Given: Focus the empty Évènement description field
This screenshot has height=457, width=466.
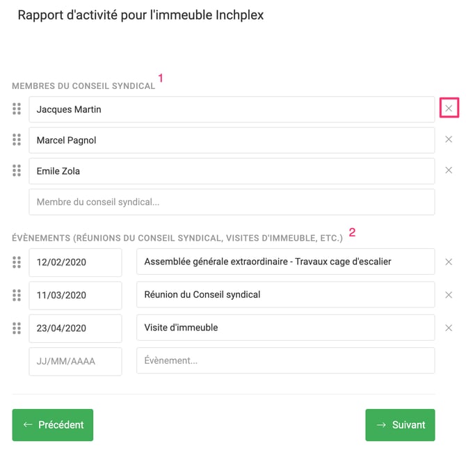Looking at the screenshot, I should pos(285,361).
